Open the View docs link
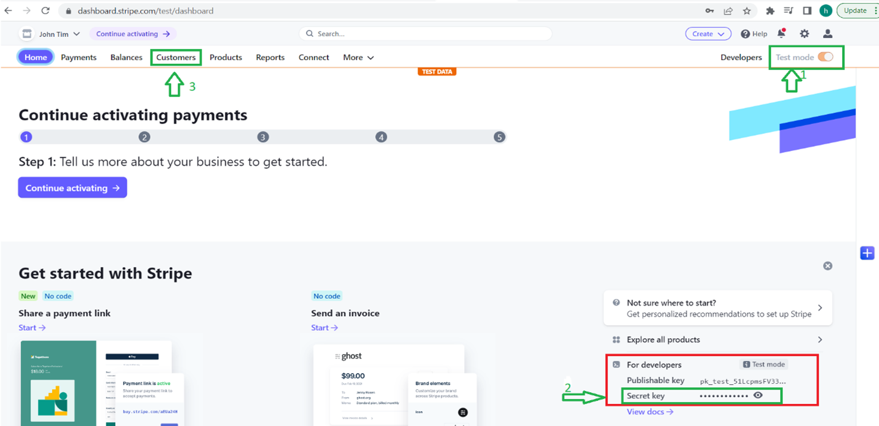This screenshot has height=426, width=879. [650, 412]
